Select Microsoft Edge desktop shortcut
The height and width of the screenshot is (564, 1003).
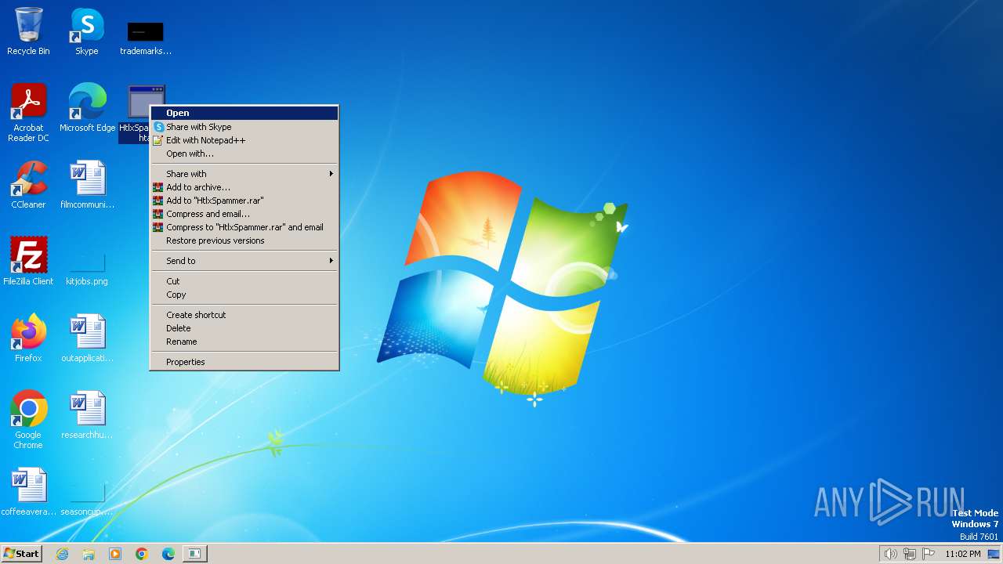click(87, 108)
